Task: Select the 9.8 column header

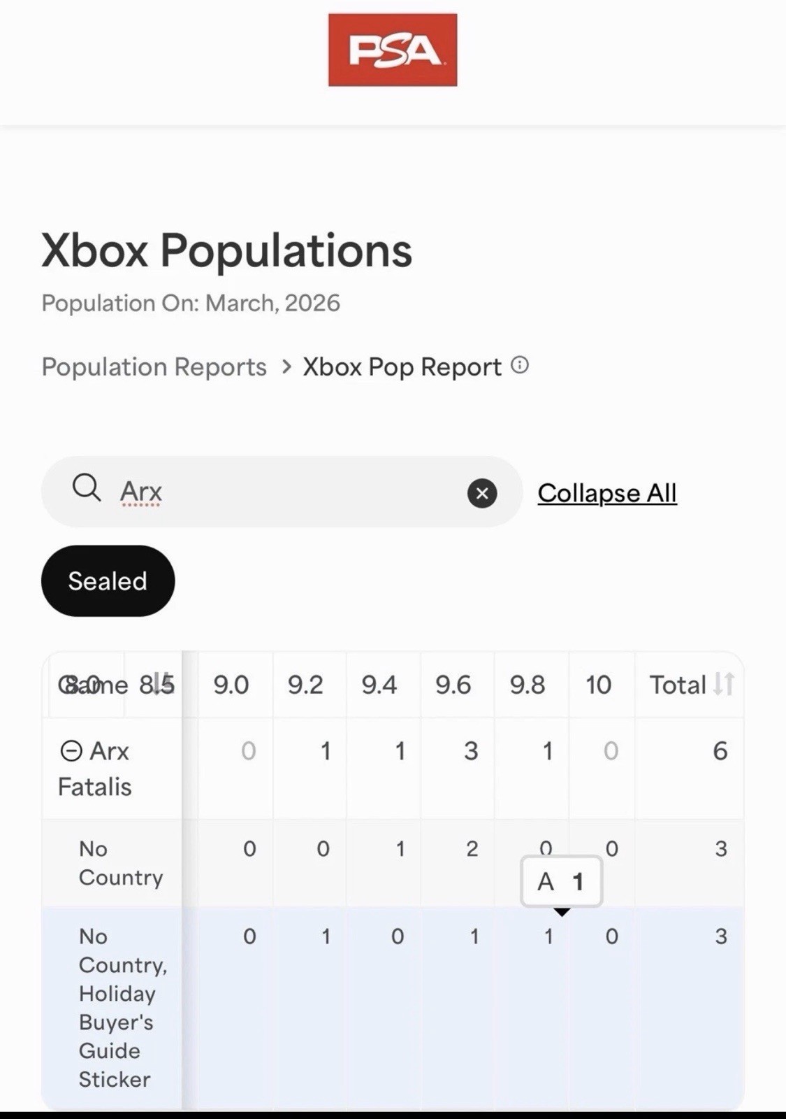Action: coord(527,684)
